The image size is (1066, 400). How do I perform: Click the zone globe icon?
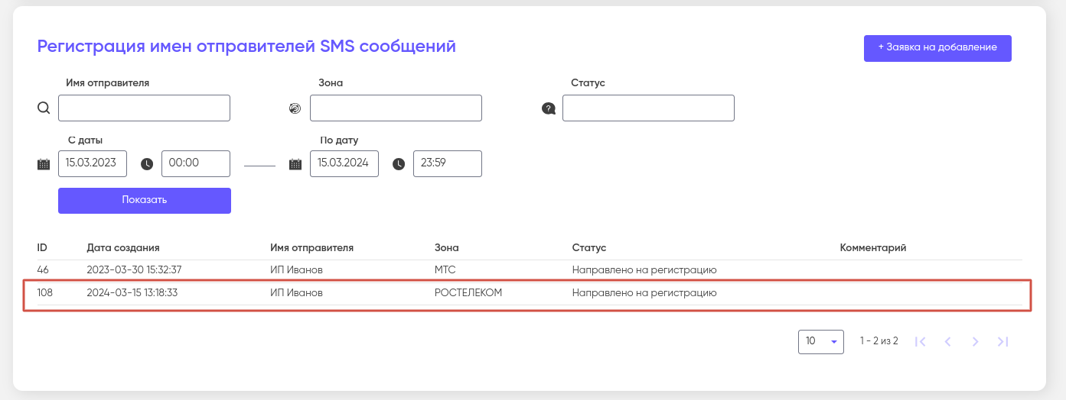295,108
